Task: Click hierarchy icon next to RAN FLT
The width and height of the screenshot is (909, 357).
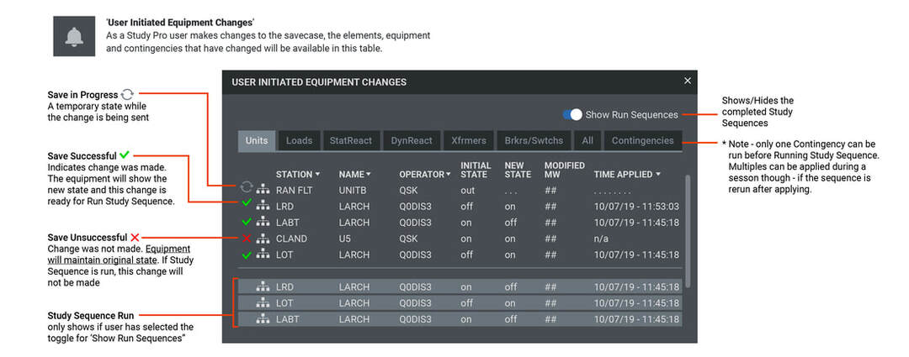Action: [x=262, y=190]
